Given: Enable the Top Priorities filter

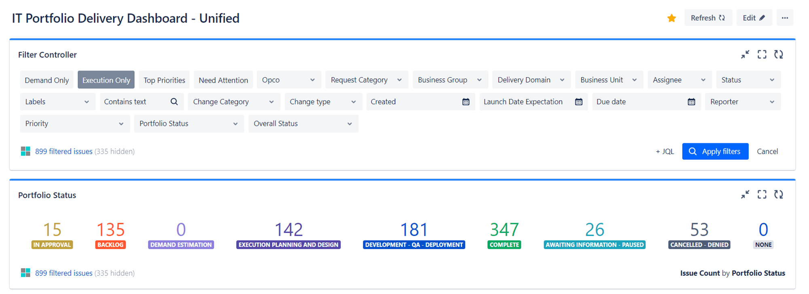Looking at the screenshot, I should coord(164,80).
